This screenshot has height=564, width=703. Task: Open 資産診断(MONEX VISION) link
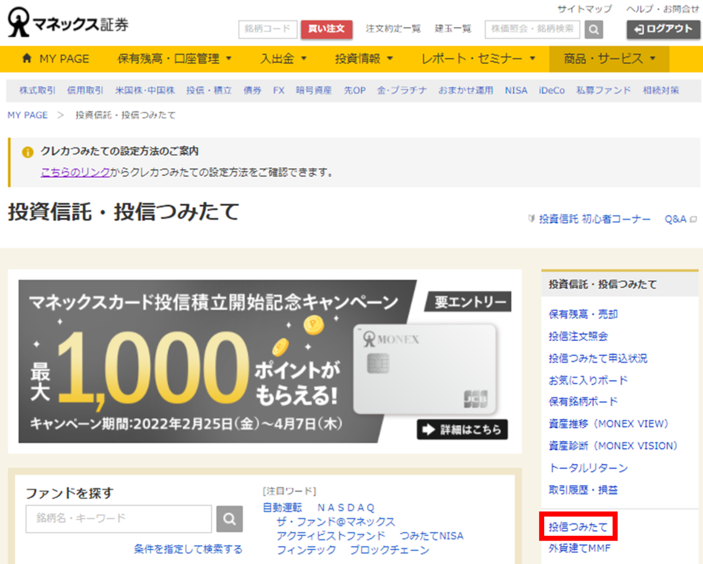(613, 446)
